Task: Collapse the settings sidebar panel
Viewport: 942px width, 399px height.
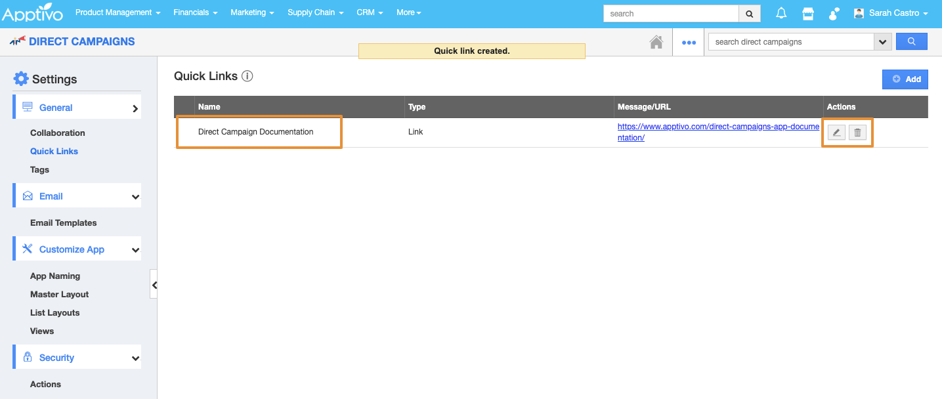Action: pyautogui.click(x=154, y=284)
